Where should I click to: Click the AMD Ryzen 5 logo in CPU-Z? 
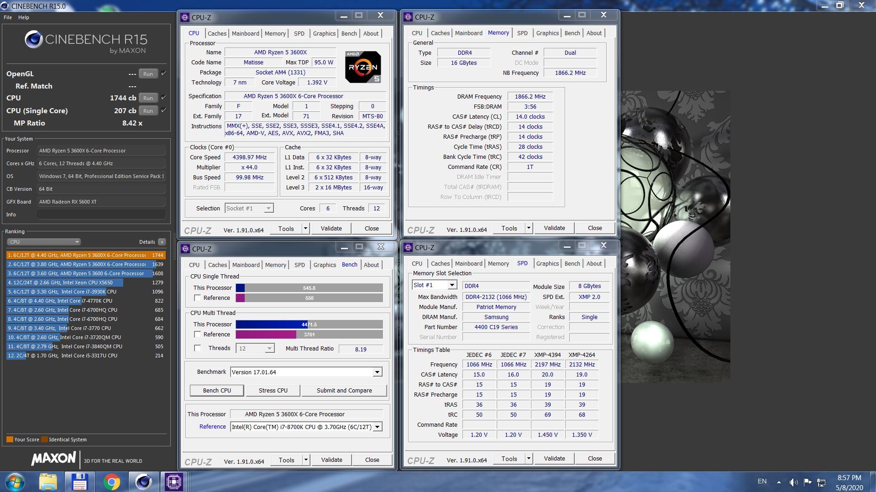point(363,67)
